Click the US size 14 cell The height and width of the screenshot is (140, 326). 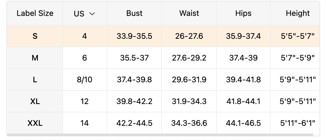[x=85, y=123]
